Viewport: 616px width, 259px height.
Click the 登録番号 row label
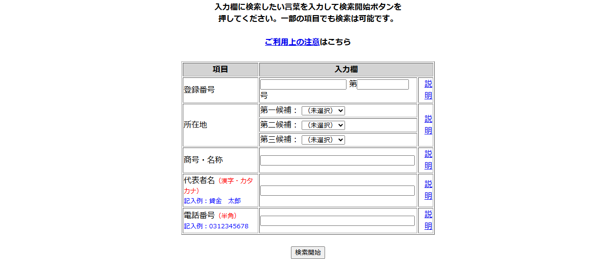pos(199,90)
